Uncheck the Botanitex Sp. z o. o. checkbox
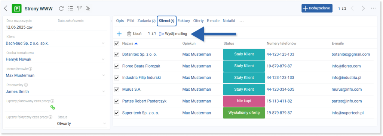The width and height of the screenshot is (383, 136). pos(117,54)
